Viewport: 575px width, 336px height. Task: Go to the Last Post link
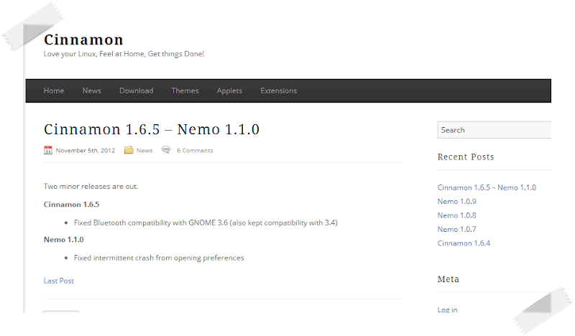59,281
